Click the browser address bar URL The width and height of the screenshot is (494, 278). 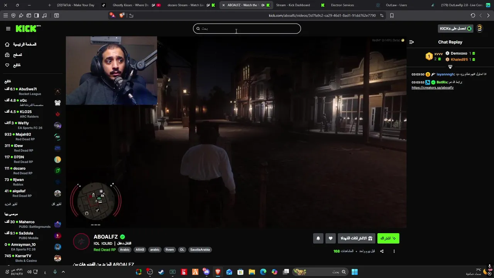click(322, 15)
